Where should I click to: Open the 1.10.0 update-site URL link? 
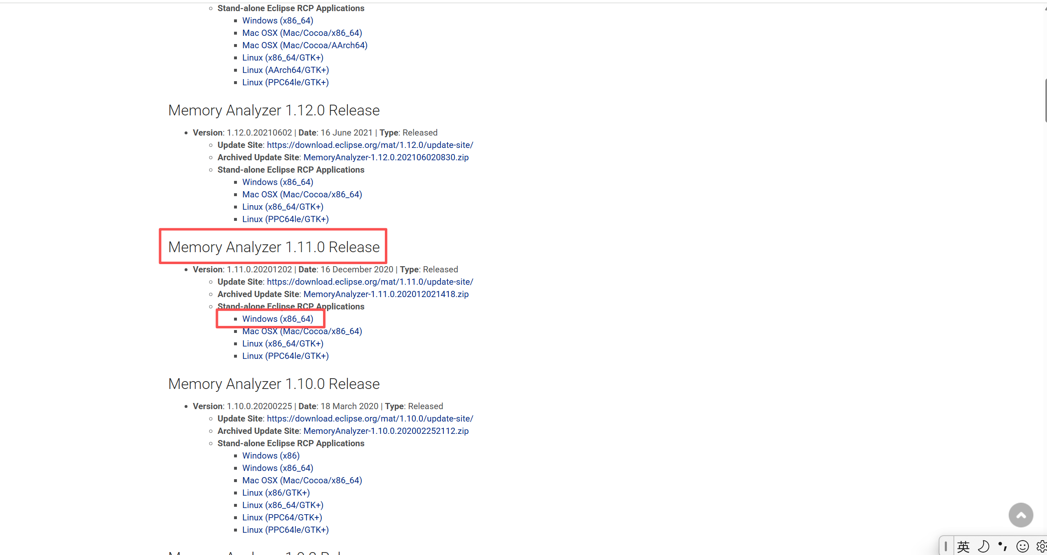370,419
